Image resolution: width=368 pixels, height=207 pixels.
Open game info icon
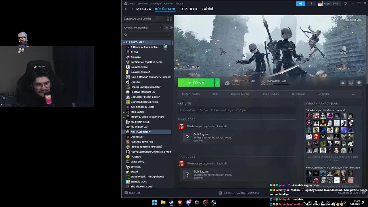351,83
